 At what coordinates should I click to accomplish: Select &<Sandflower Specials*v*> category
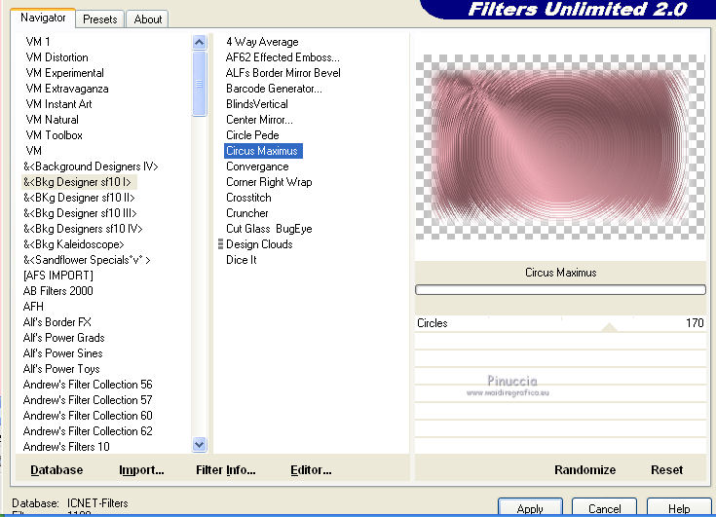pos(87,259)
